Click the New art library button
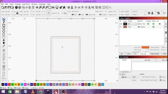 [124, 77]
